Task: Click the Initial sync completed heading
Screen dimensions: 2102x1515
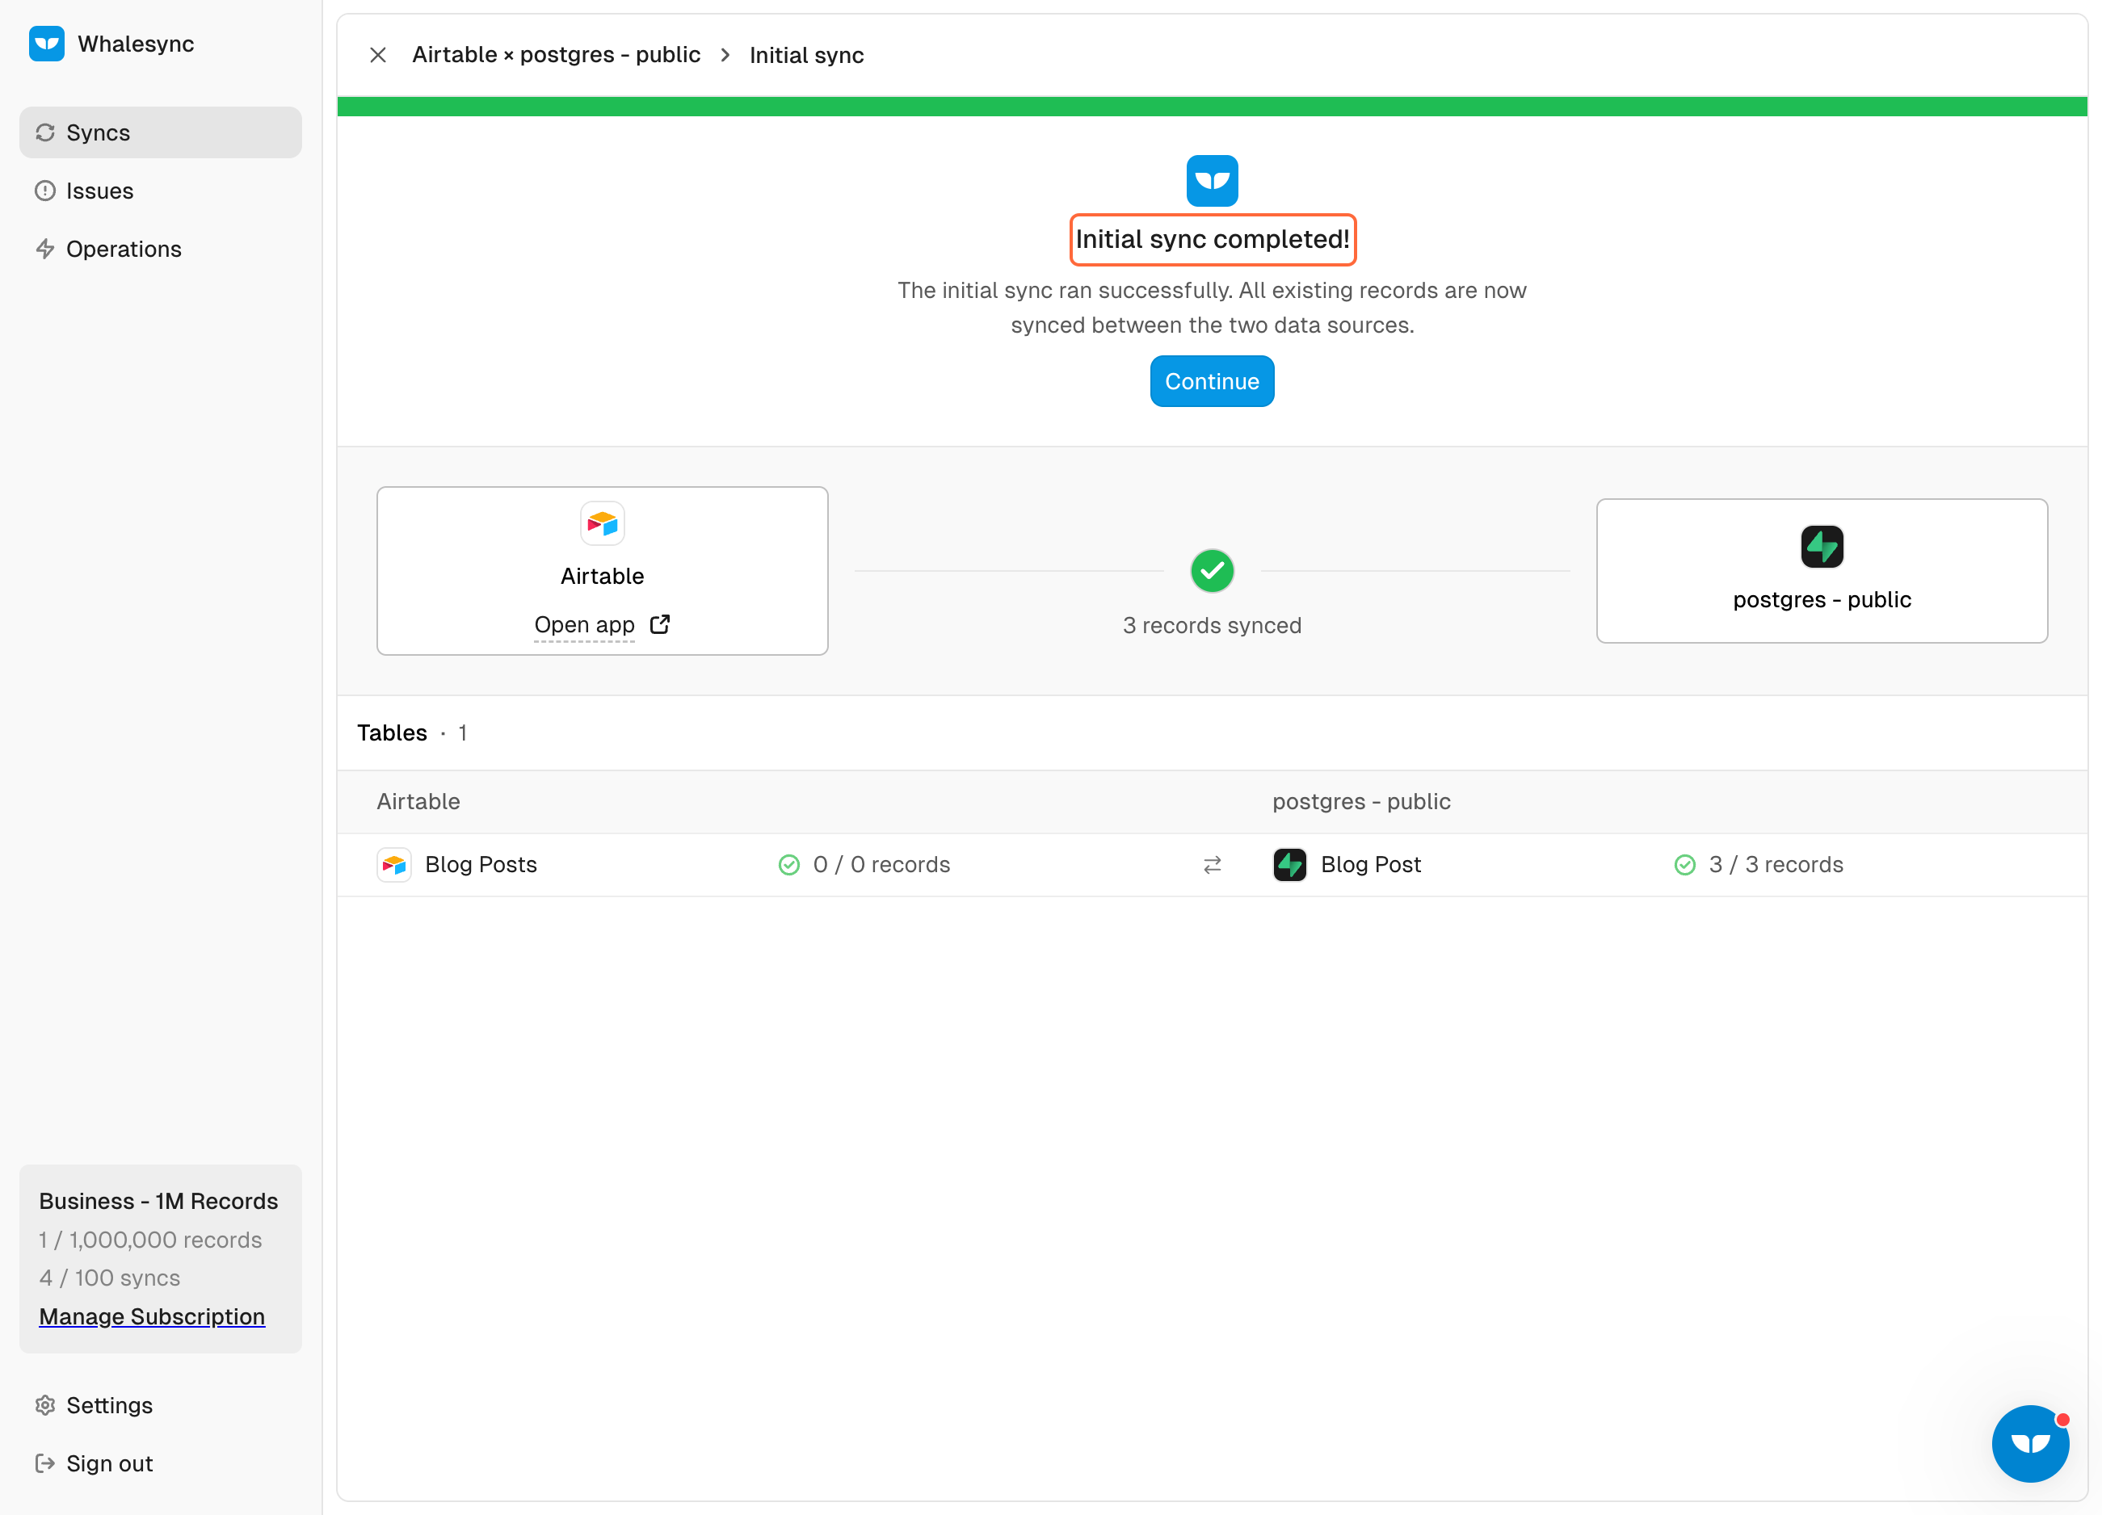Action: tap(1213, 239)
